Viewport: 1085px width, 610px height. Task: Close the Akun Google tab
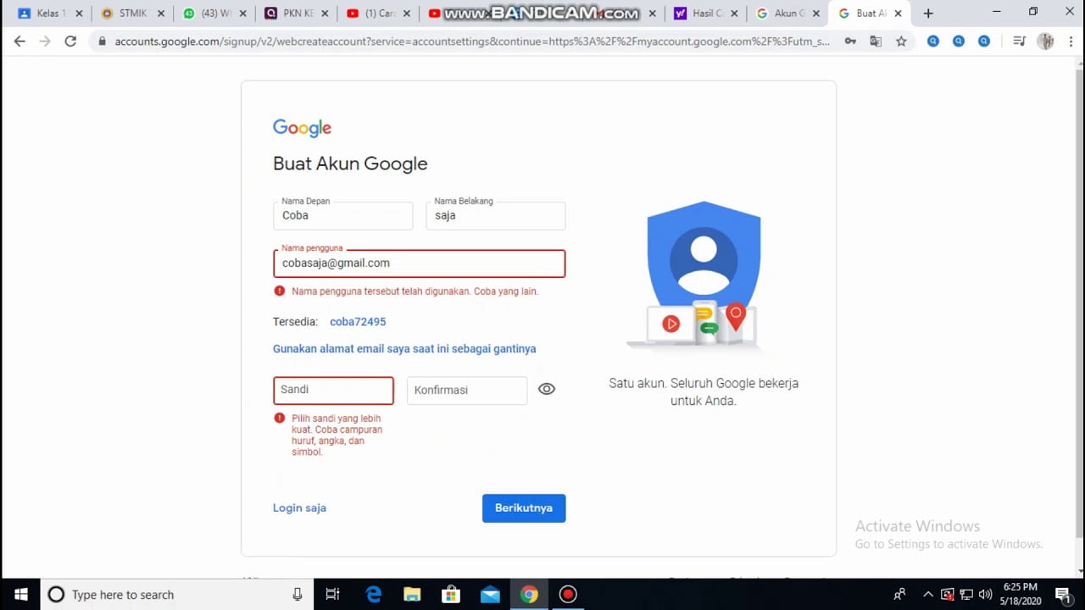coord(816,14)
